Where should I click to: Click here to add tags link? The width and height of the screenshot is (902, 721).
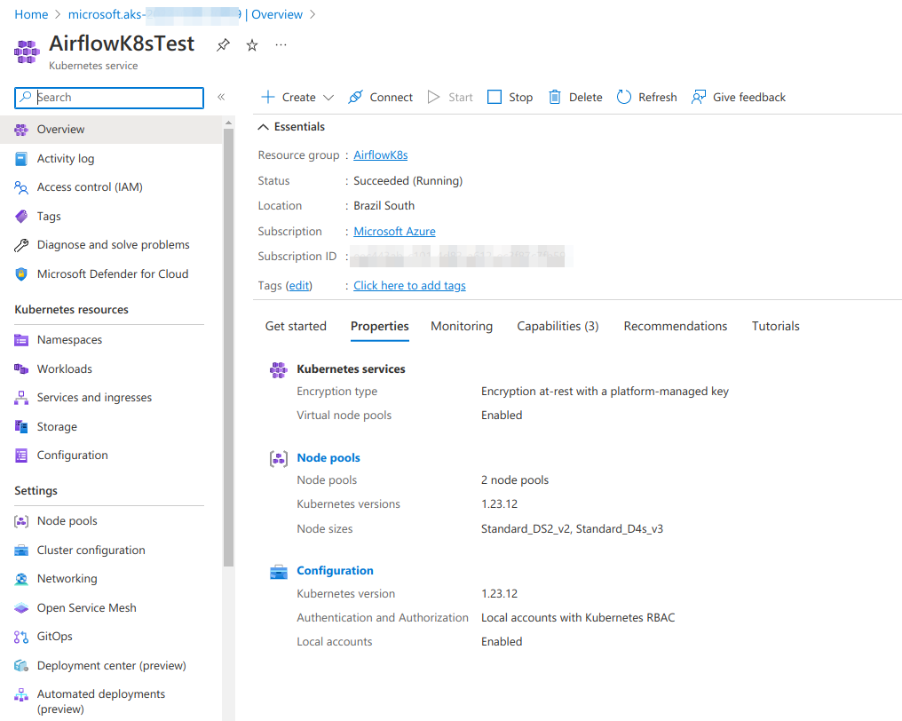tap(409, 286)
